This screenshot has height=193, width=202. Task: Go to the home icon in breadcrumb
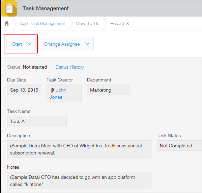[x=7, y=23]
